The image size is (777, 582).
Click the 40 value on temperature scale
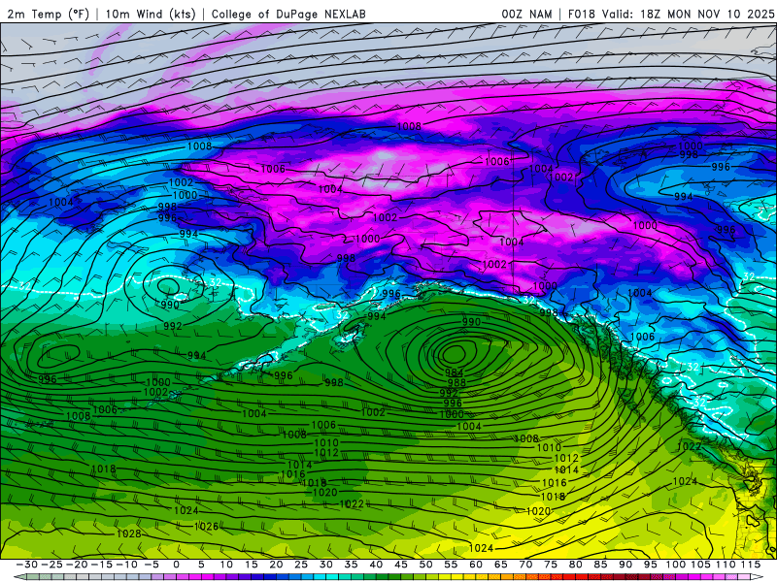[376, 565]
